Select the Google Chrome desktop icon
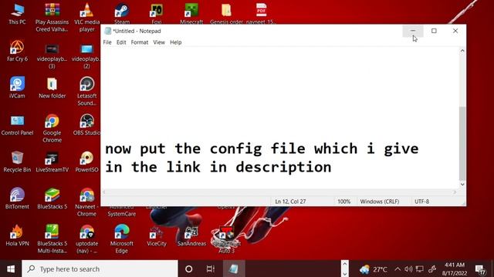Screen dimensions: 494x277 (x=52, y=128)
